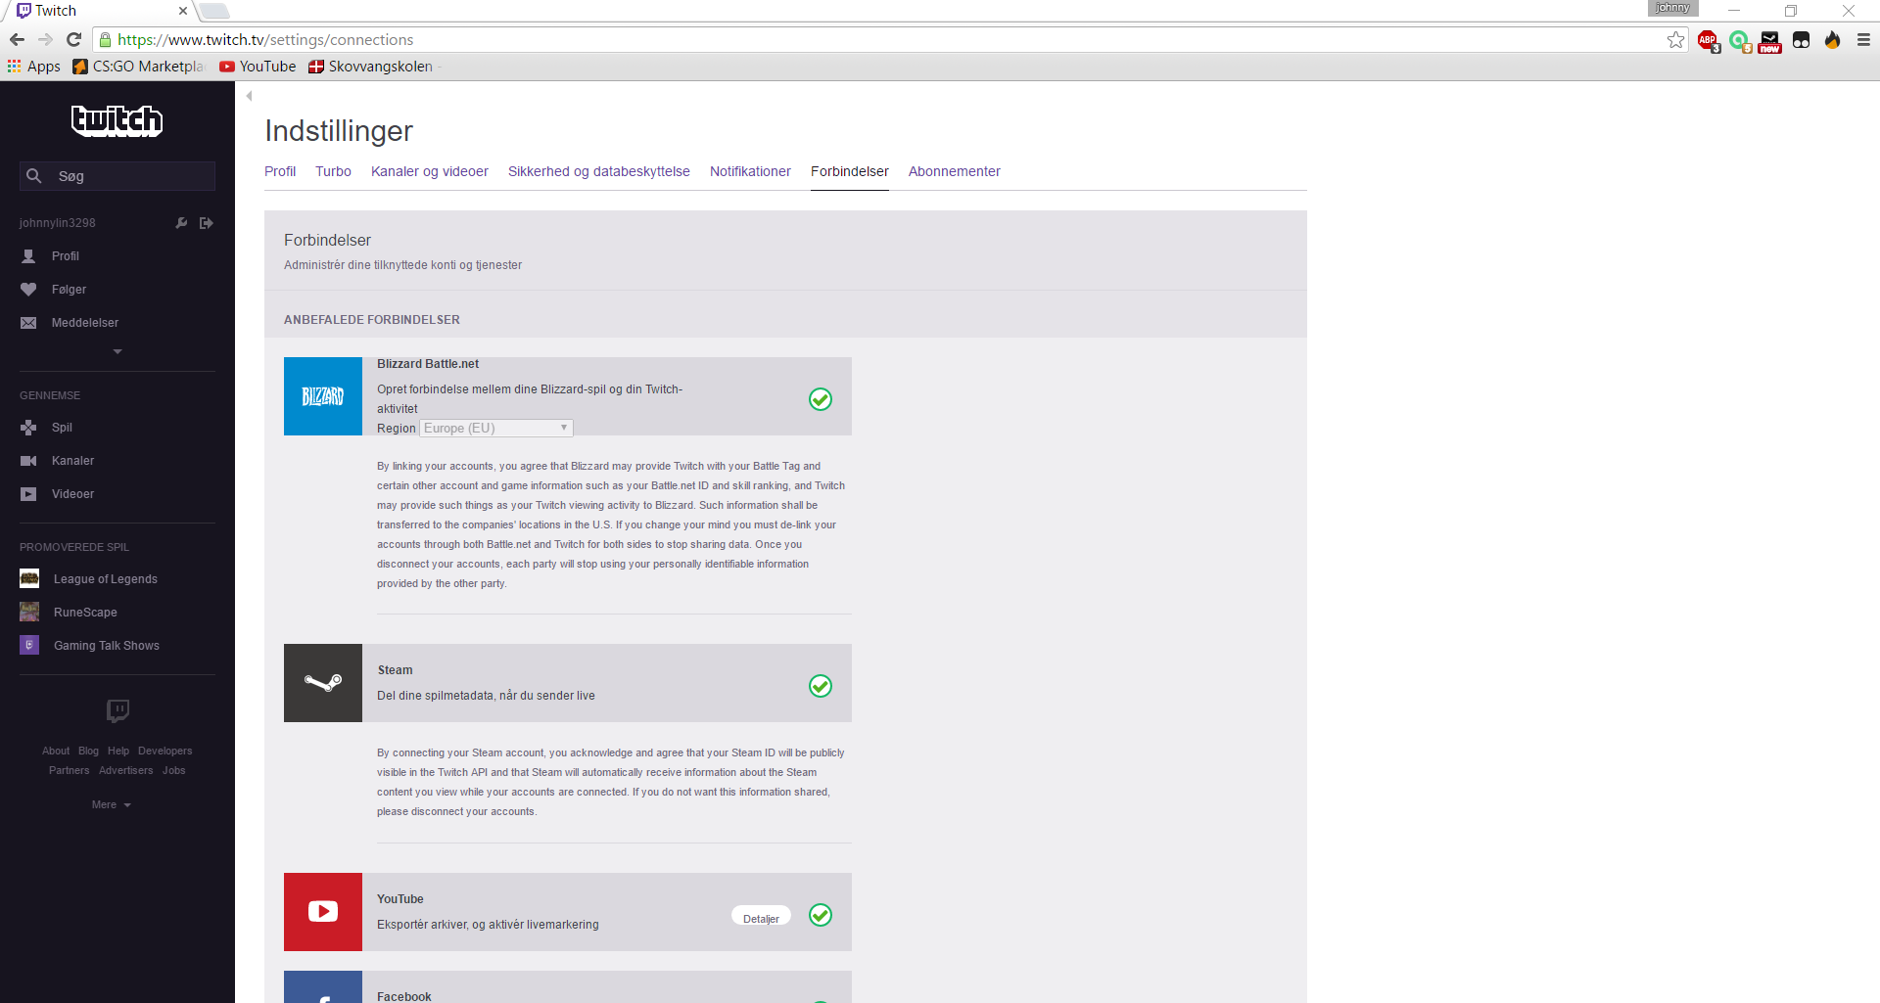Screen dimensions: 1880x1003
Task: Click the johnnylin3298 username
Action: (x=58, y=223)
